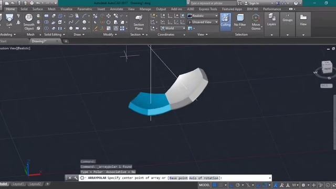Expand the View panel in ribbon
The height and width of the screenshot is (189, 336).
(203, 35)
